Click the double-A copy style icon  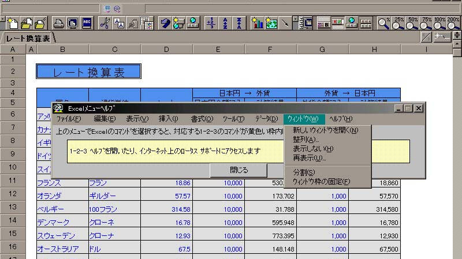[x=119, y=23]
